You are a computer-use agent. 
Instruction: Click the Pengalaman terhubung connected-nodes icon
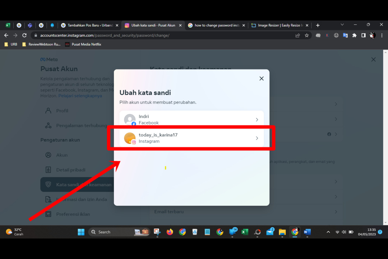[x=48, y=126]
